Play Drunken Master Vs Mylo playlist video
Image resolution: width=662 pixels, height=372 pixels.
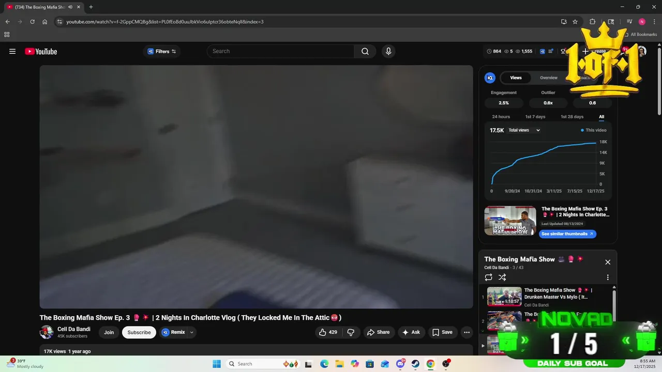pyautogui.click(x=548, y=297)
